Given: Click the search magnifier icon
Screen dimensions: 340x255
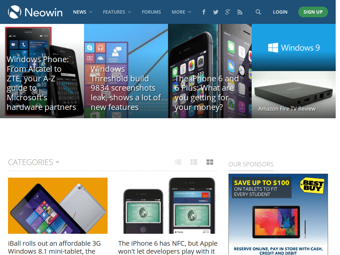Looking at the screenshot, I should pos(258,12).
